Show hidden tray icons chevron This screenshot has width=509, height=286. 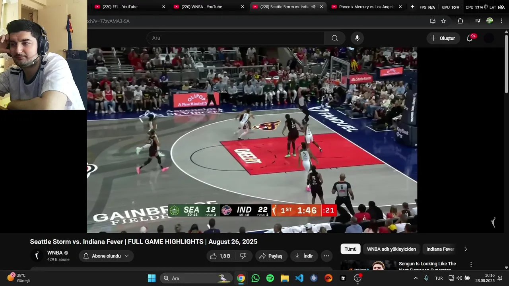[x=416, y=278]
